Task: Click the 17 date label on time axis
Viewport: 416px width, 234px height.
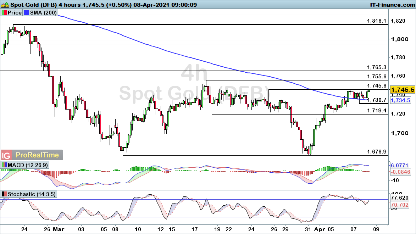Action: (194, 229)
